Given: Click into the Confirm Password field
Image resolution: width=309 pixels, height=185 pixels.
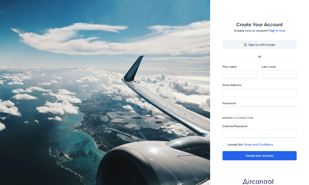Looking at the screenshot, I should (259, 134).
